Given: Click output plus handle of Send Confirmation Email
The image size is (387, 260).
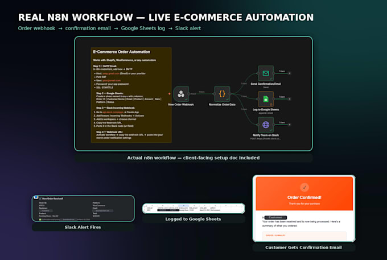Looking at the screenshot, I should tap(290, 73).
